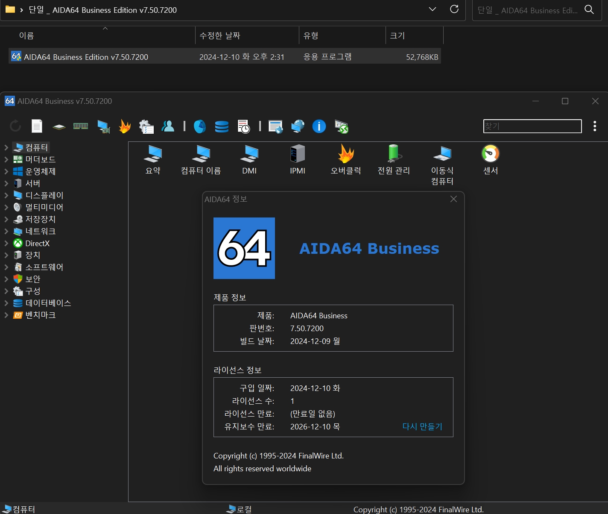The width and height of the screenshot is (608, 514).
Task: Expand the 디스플레이 tree node
Action: (x=6, y=195)
